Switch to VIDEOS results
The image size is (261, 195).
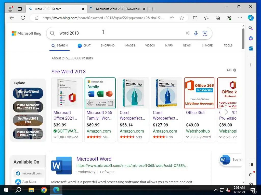[x=150, y=45]
